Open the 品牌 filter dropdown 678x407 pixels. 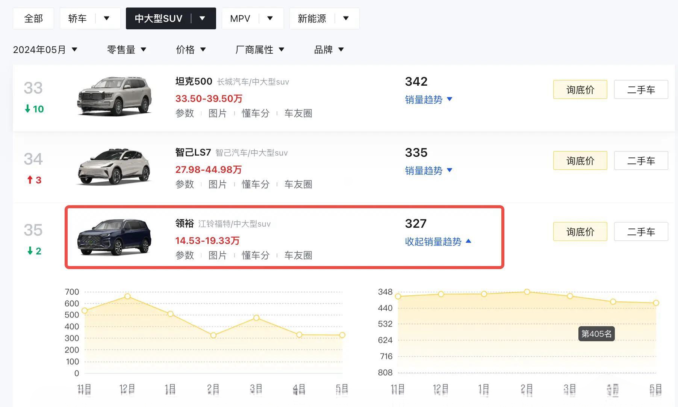pos(329,50)
